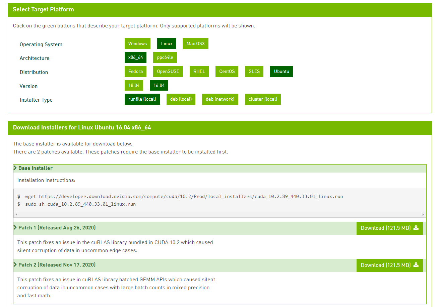The image size is (439, 307).
Task: Expand the Base Installer section arrow
Action: point(15,168)
